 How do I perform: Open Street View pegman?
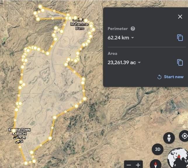click(169, 138)
